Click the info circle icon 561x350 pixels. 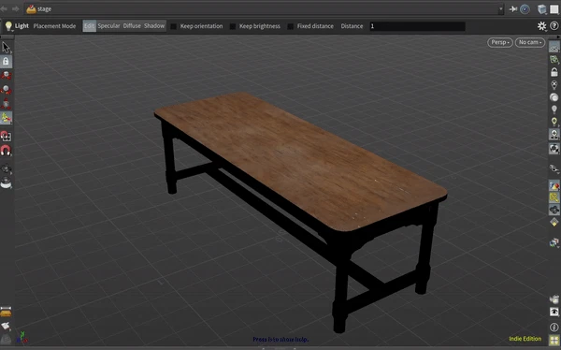[554, 328]
